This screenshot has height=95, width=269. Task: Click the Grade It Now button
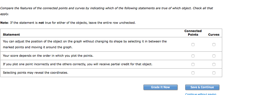coord(161,87)
